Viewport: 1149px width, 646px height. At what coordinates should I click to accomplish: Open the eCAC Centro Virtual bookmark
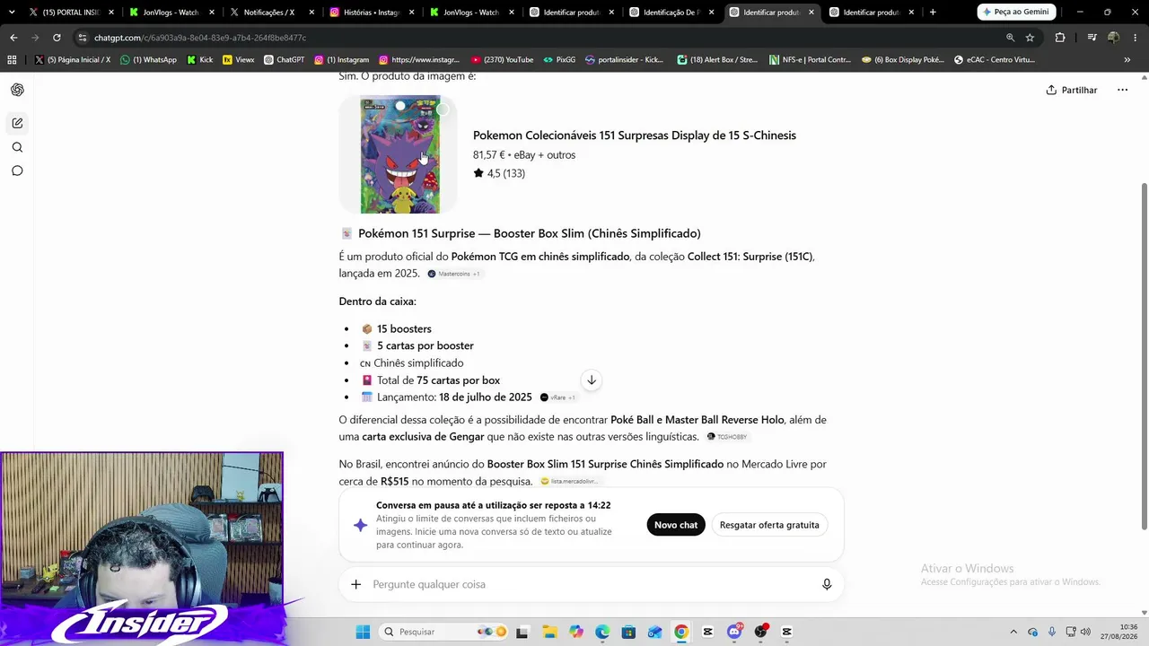pyautogui.click(x=995, y=59)
